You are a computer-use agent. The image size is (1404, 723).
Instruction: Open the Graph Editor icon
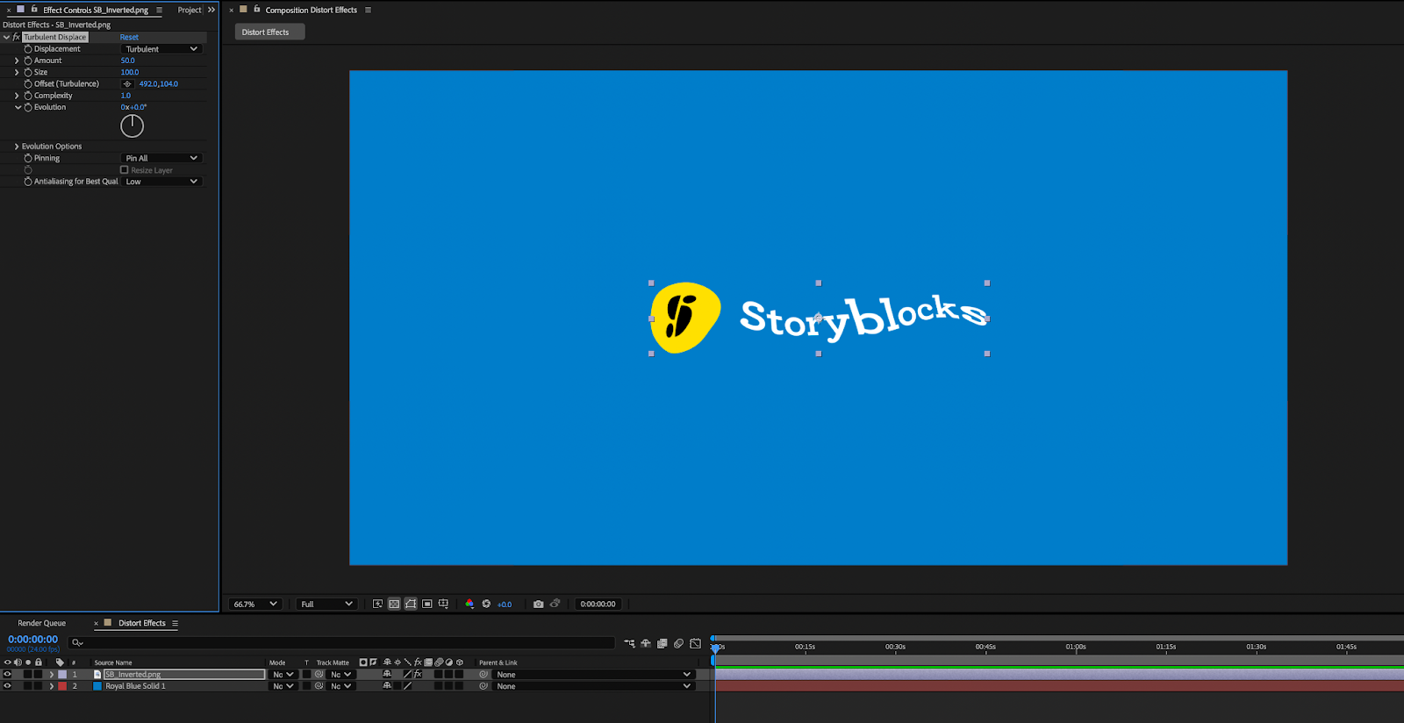pos(696,643)
